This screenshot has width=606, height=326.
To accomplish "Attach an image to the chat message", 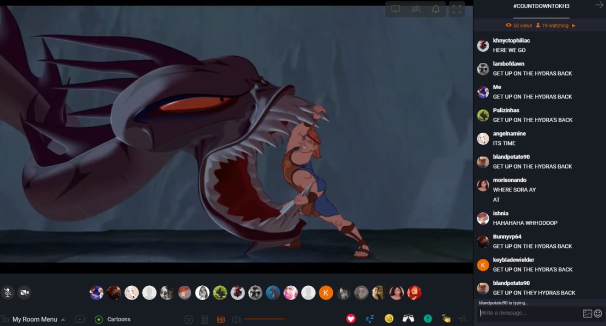I will pyautogui.click(x=587, y=313).
